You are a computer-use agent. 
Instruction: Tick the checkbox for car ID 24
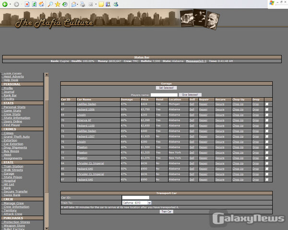tap(267, 103)
